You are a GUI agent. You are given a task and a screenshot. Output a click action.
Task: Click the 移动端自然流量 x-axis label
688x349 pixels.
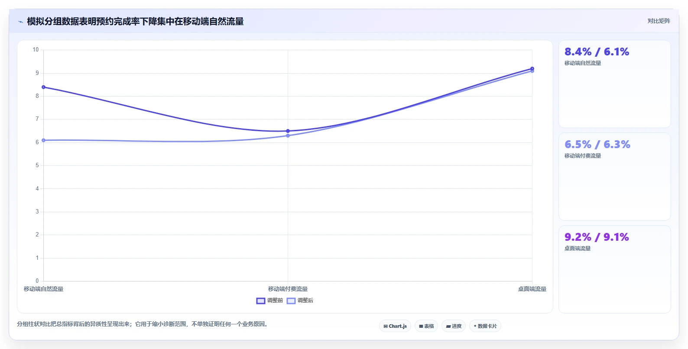(x=43, y=289)
